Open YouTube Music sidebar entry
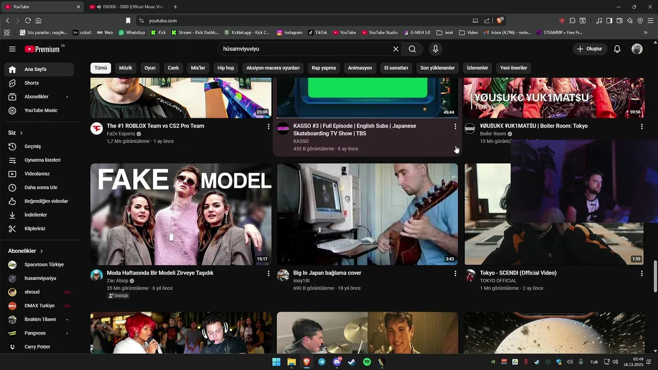Screen dimensions: 658x370 click(39, 110)
